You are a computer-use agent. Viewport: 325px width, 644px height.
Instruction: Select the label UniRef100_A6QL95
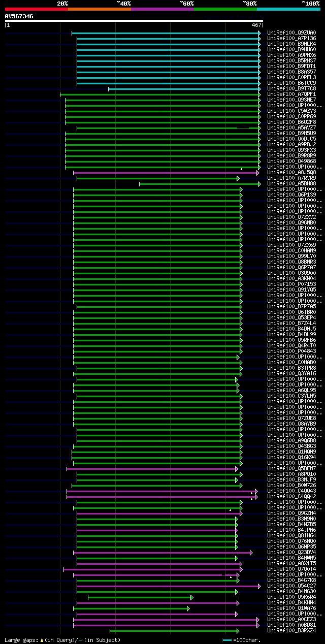point(291,391)
